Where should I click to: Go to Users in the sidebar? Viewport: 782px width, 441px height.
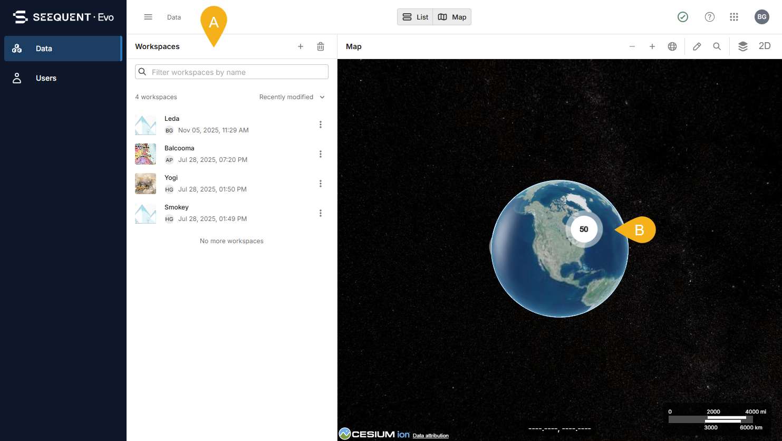(x=46, y=78)
